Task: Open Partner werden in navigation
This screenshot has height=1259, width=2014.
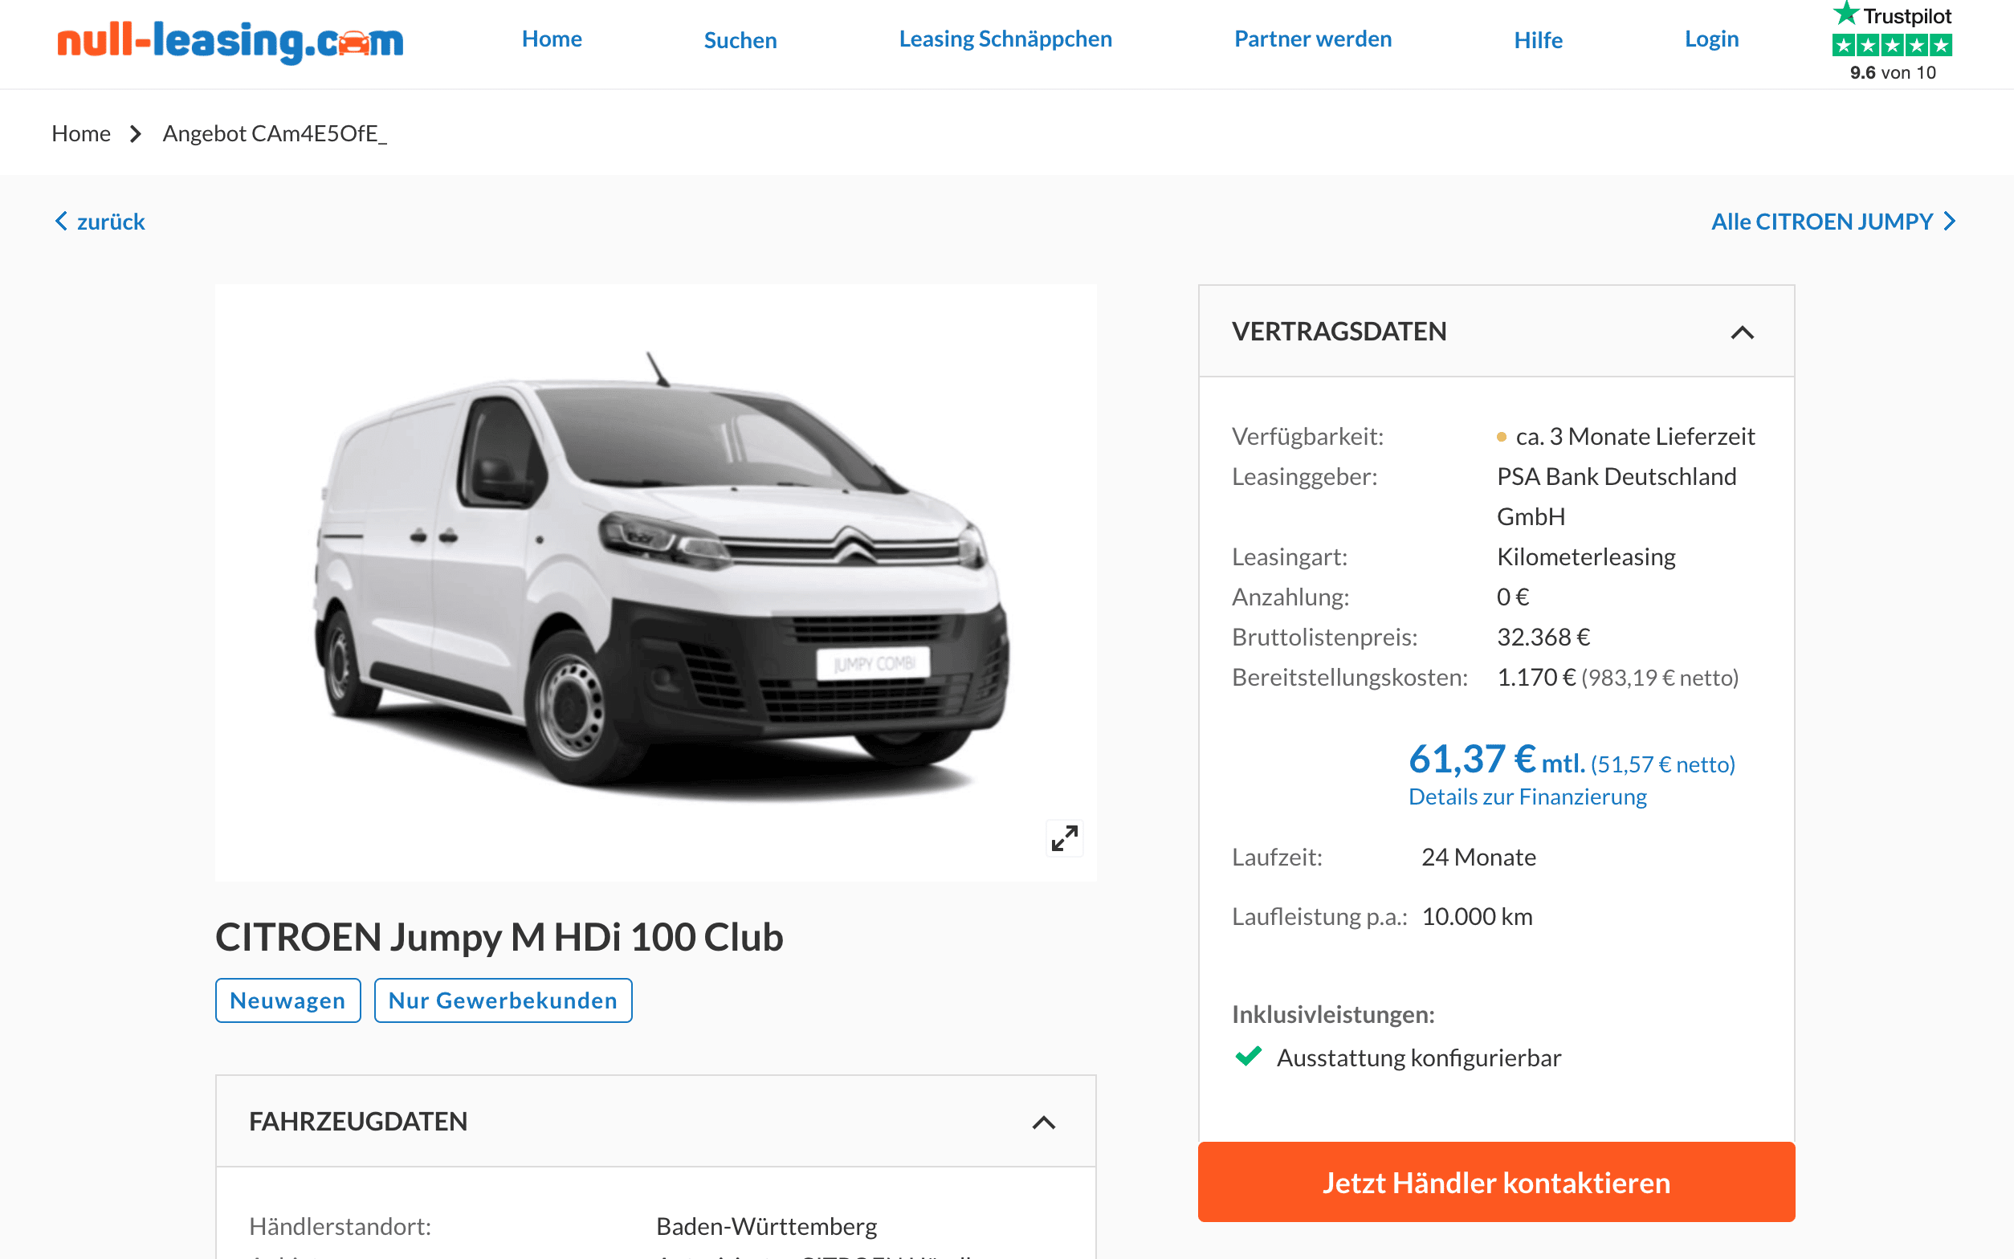Action: pyautogui.click(x=1312, y=39)
